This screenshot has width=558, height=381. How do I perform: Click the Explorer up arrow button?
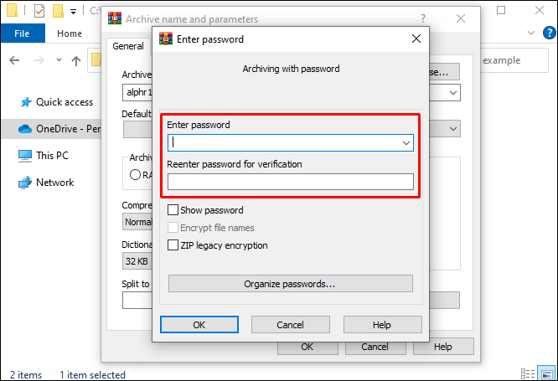pyautogui.click(x=76, y=61)
